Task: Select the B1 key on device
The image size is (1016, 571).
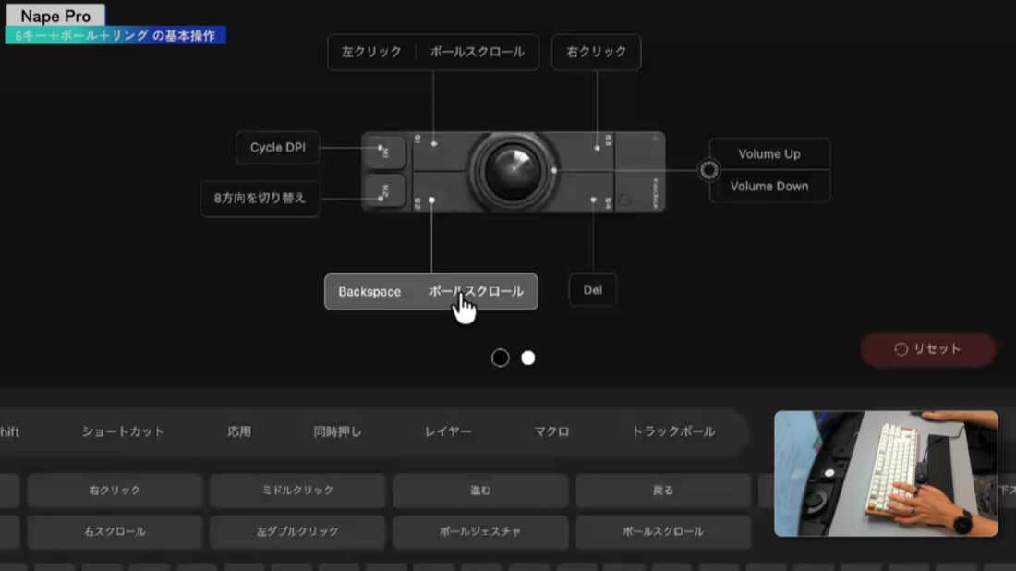Action: pos(441,152)
